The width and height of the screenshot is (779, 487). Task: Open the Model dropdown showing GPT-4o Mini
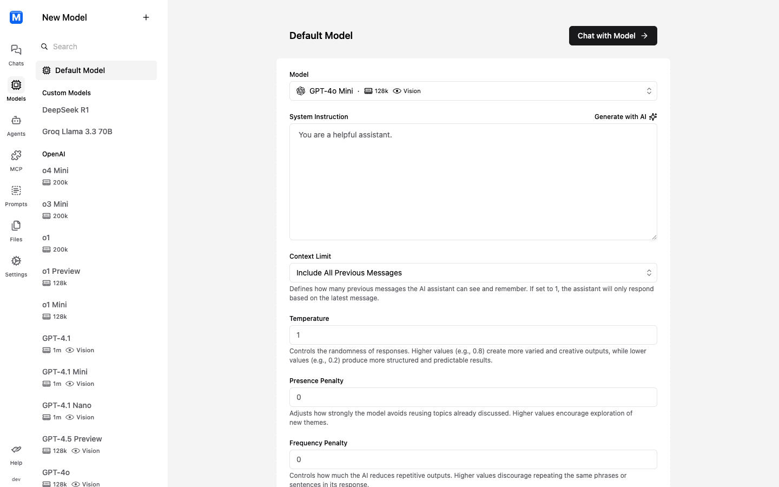pos(473,91)
